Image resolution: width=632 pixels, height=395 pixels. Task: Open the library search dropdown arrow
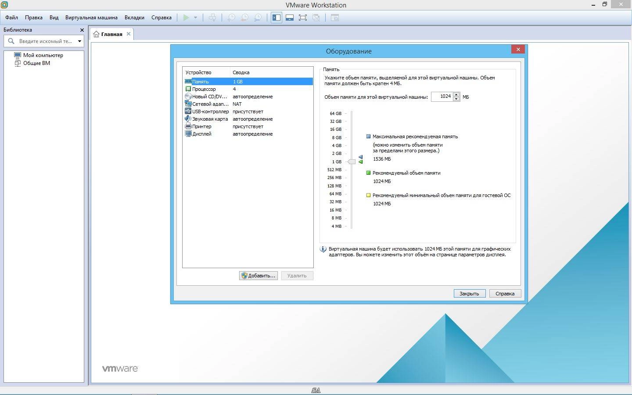click(x=79, y=41)
